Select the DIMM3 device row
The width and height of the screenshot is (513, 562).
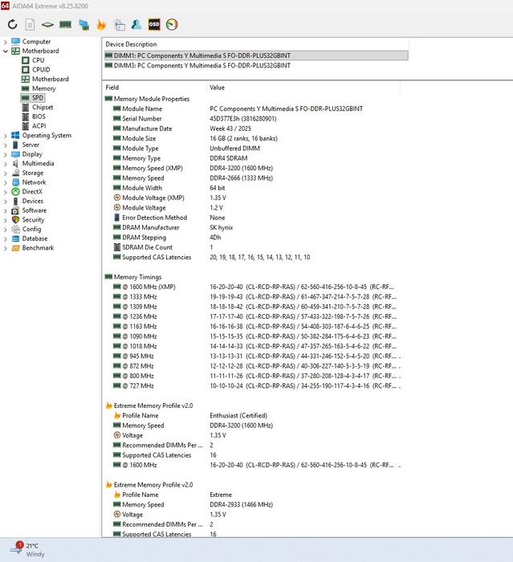pos(256,66)
